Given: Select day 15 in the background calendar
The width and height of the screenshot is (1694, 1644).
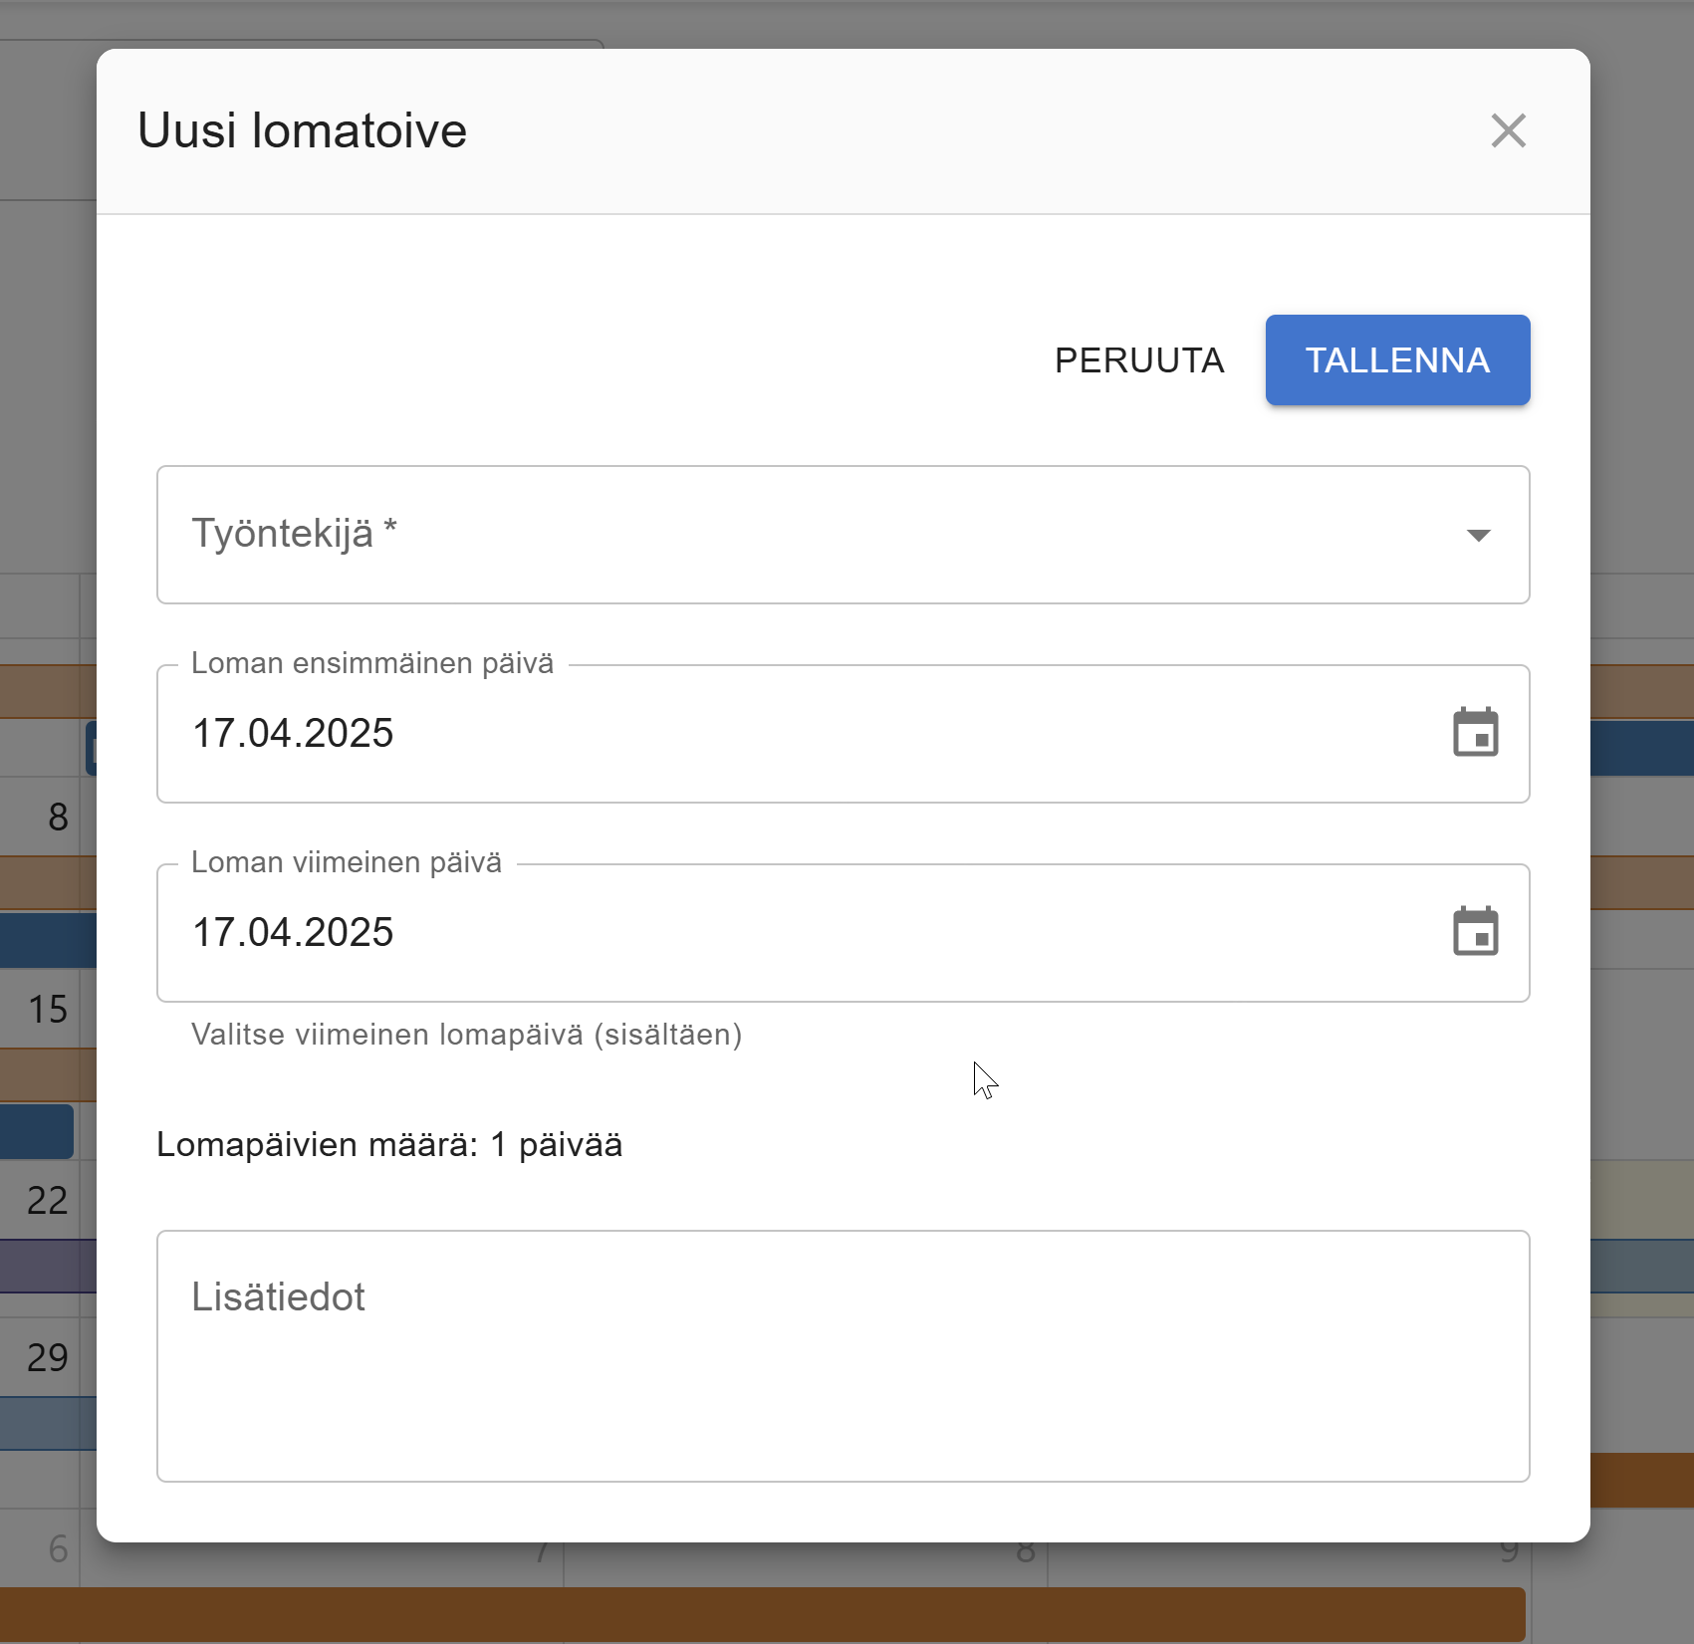Looking at the screenshot, I should 48,1010.
